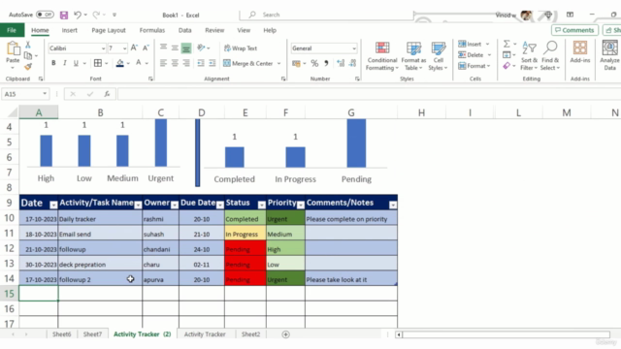Open Cell Styles gallery
Screen dimensions: 621x349
click(438, 56)
